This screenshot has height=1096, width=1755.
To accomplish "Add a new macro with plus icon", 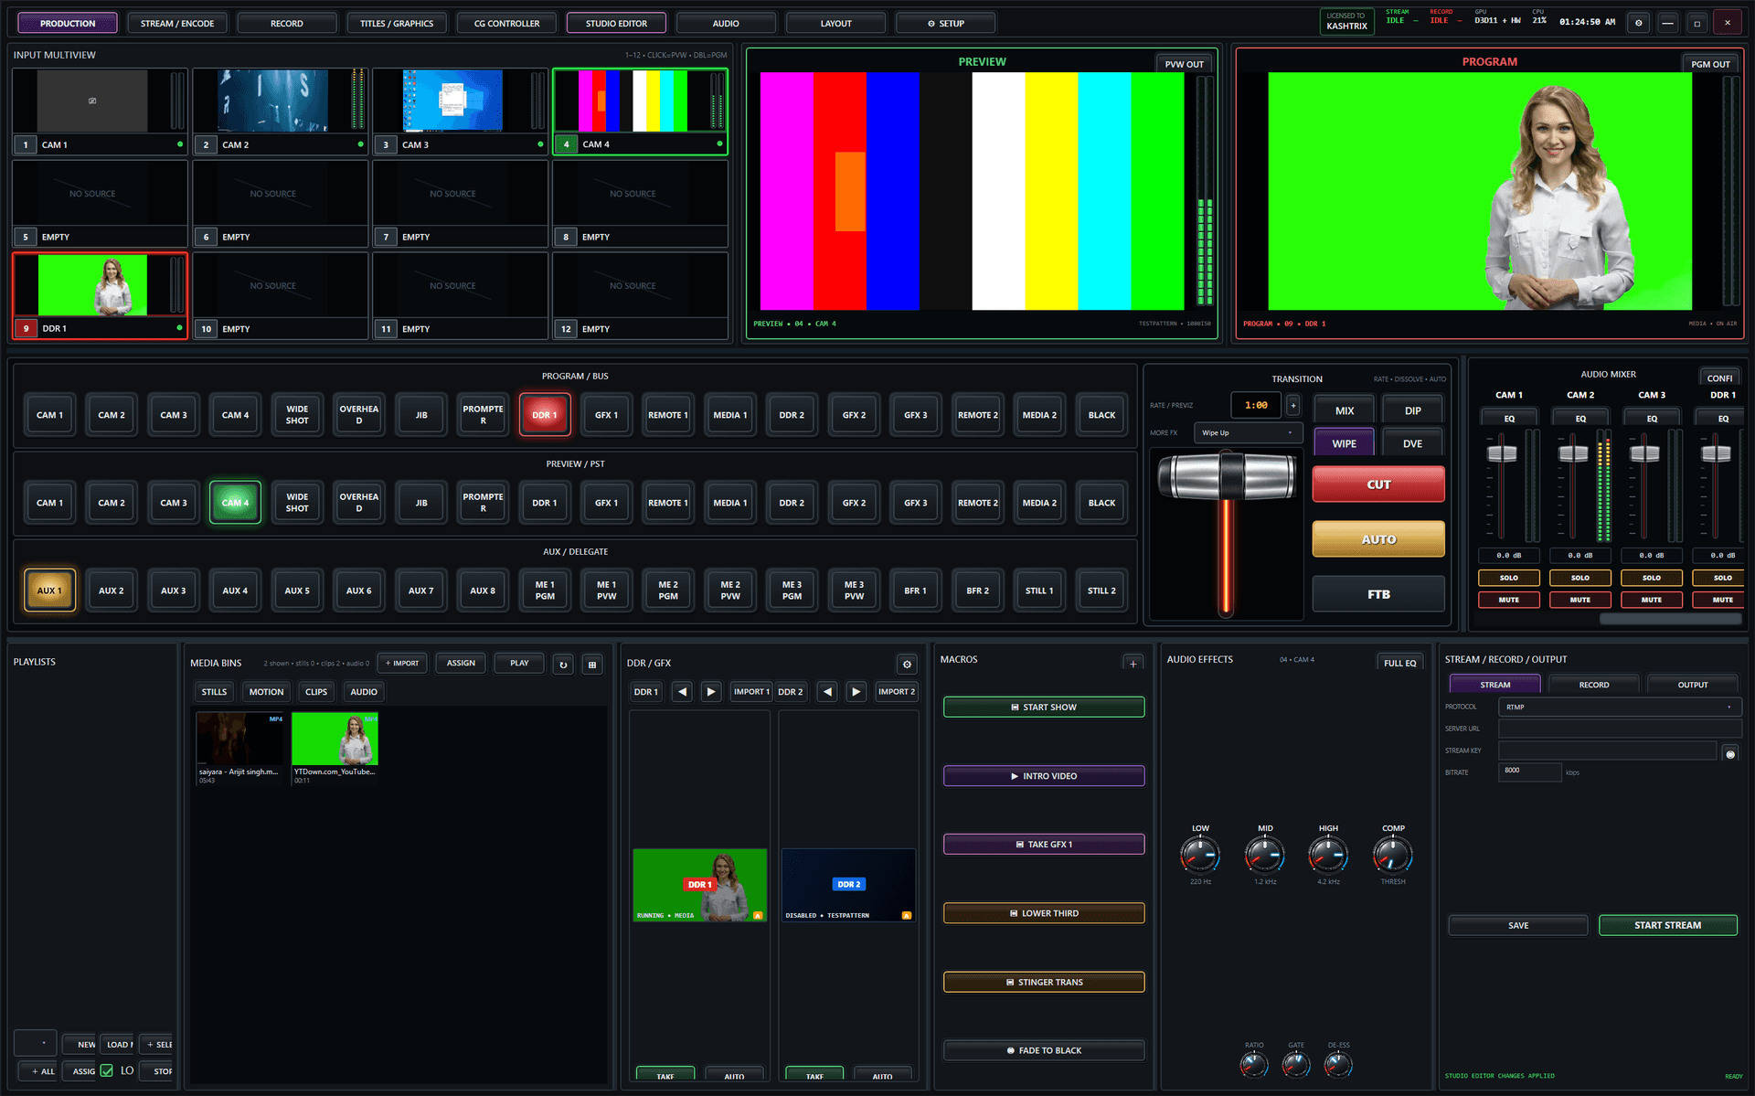I will (1133, 664).
